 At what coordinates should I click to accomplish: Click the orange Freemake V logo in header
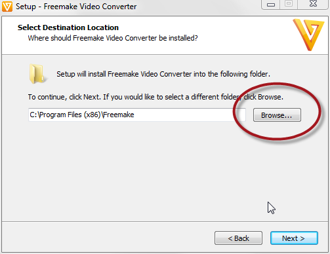pyautogui.click(x=308, y=35)
